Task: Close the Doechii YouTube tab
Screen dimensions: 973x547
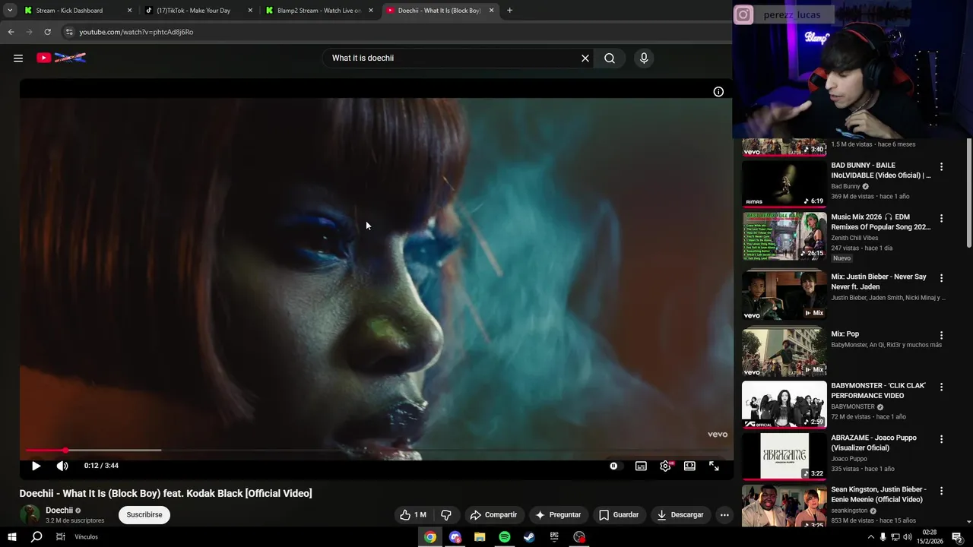Action: (491, 11)
